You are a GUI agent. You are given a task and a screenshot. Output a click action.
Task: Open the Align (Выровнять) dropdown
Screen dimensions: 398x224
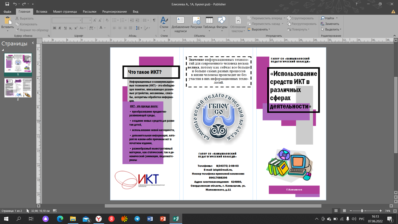click(259, 30)
